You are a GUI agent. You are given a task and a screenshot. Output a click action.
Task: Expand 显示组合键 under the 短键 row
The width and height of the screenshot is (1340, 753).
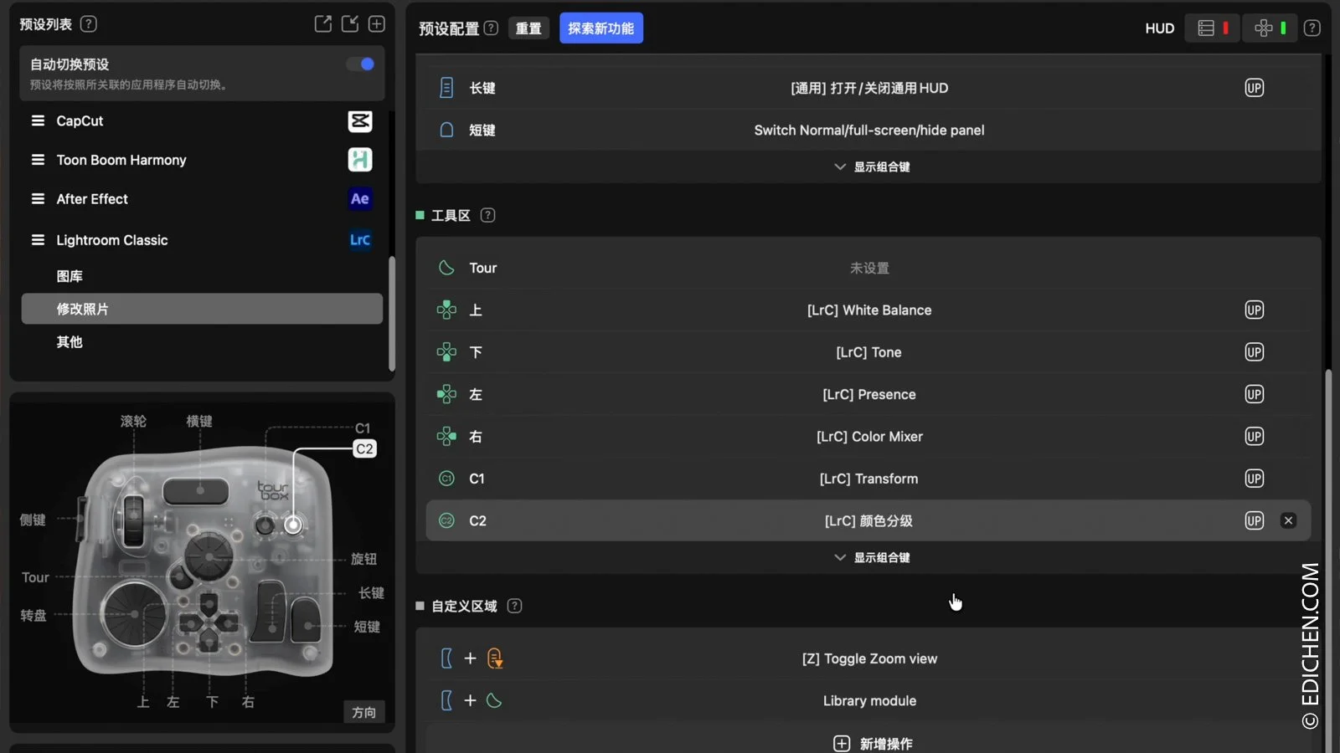(x=872, y=166)
